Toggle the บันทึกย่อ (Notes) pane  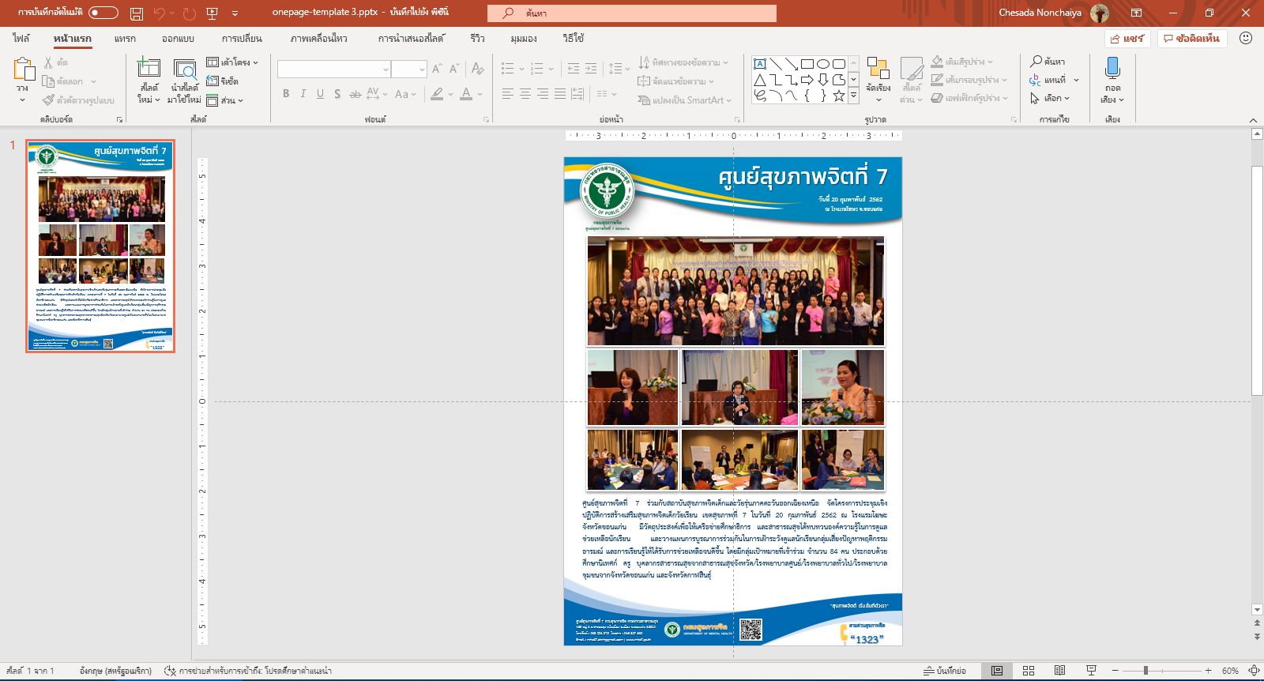[946, 671]
